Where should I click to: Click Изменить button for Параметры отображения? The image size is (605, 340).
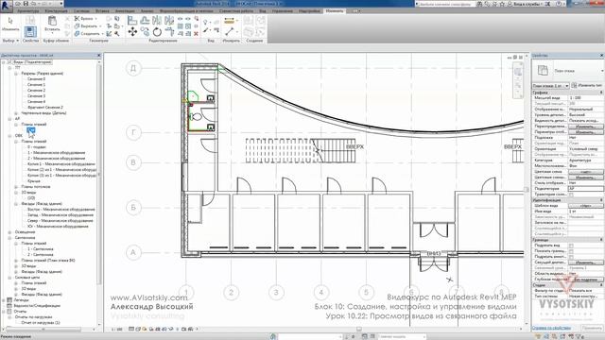point(585,132)
